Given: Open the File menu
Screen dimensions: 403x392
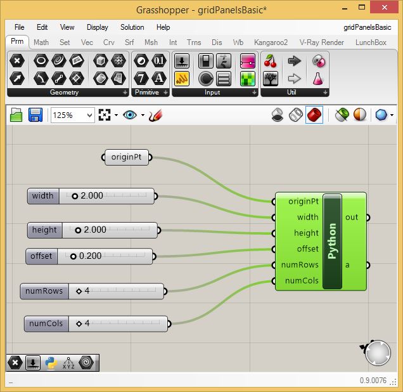Looking at the screenshot, I should coord(19,27).
